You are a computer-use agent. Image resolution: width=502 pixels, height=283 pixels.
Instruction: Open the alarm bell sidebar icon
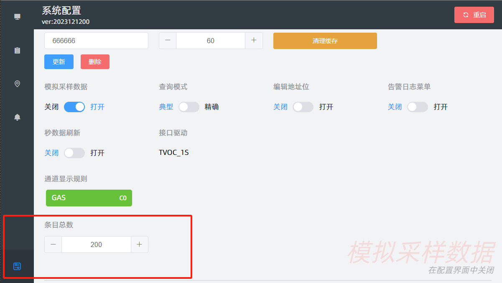click(x=17, y=117)
